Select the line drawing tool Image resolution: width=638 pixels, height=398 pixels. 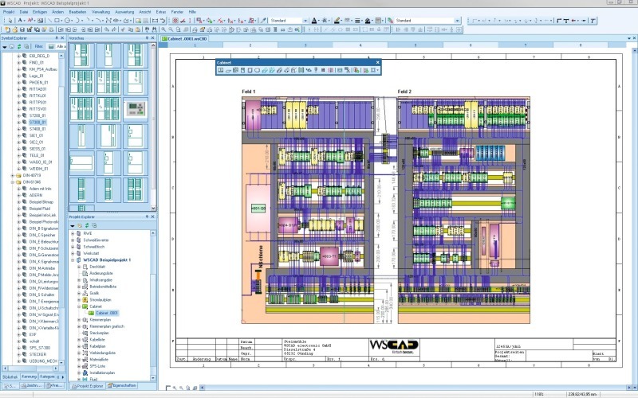click(50, 21)
